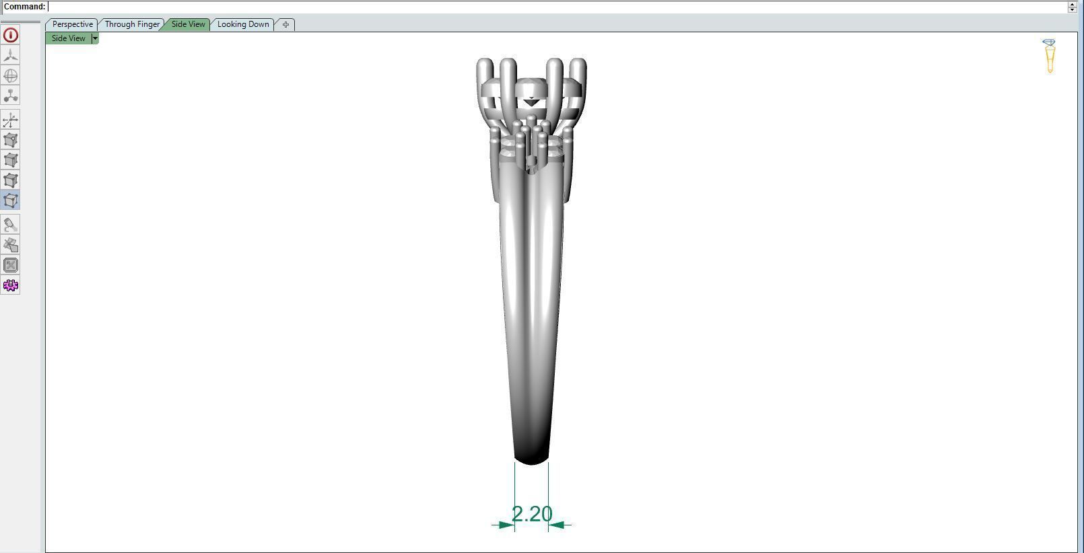Click the highlighted active cube display icon
The image size is (1084, 553).
click(11, 200)
